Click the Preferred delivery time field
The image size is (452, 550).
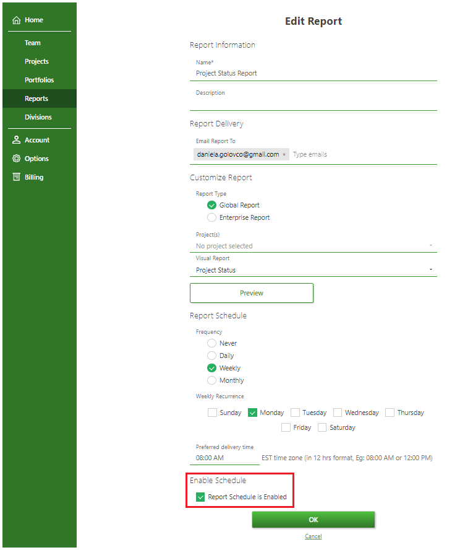click(224, 458)
